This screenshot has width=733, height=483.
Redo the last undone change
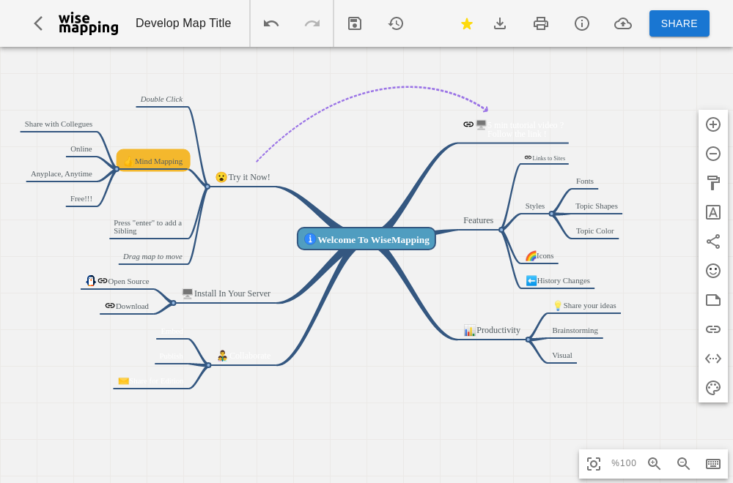(312, 23)
